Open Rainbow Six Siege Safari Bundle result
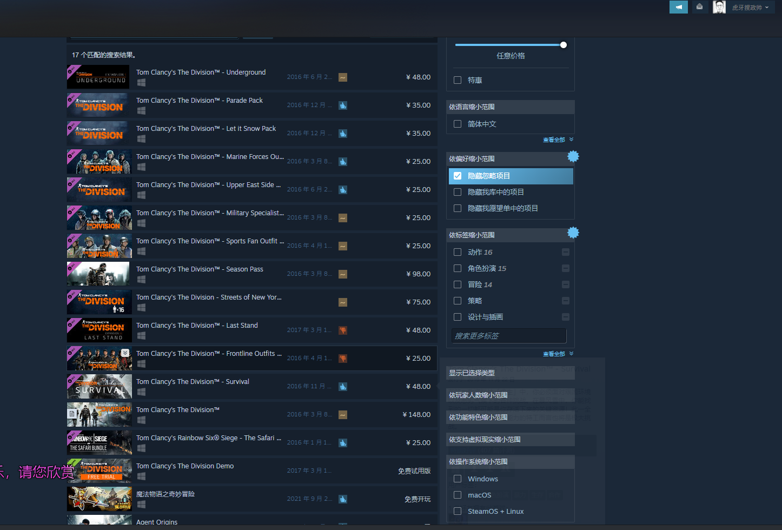 pyautogui.click(x=252, y=442)
